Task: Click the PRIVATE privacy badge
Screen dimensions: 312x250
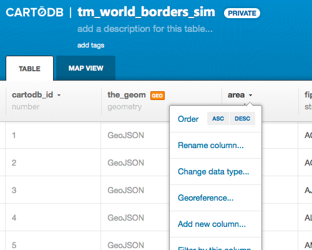Action: click(x=242, y=13)
